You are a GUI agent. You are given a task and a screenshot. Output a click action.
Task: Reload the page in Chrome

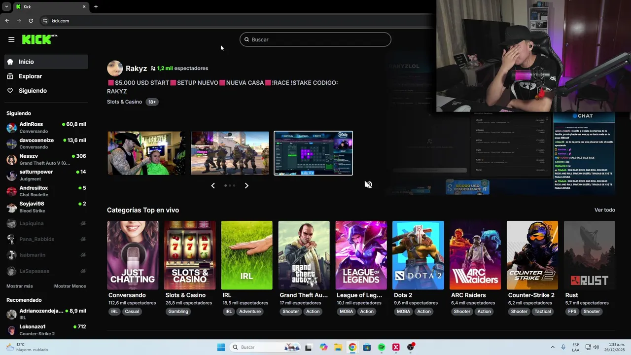point(31,21)
